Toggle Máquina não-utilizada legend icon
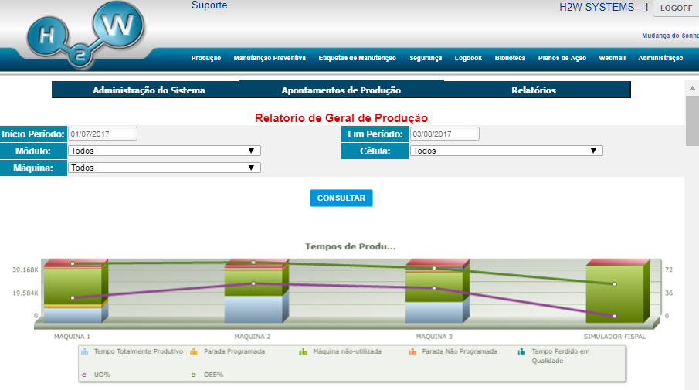Viewport: 699px width, 390px height. (304, 352)
